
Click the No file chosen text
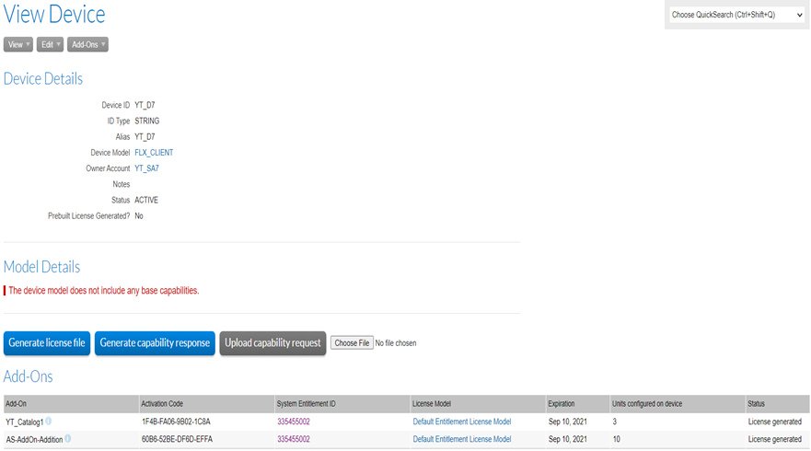coord(396,343)
